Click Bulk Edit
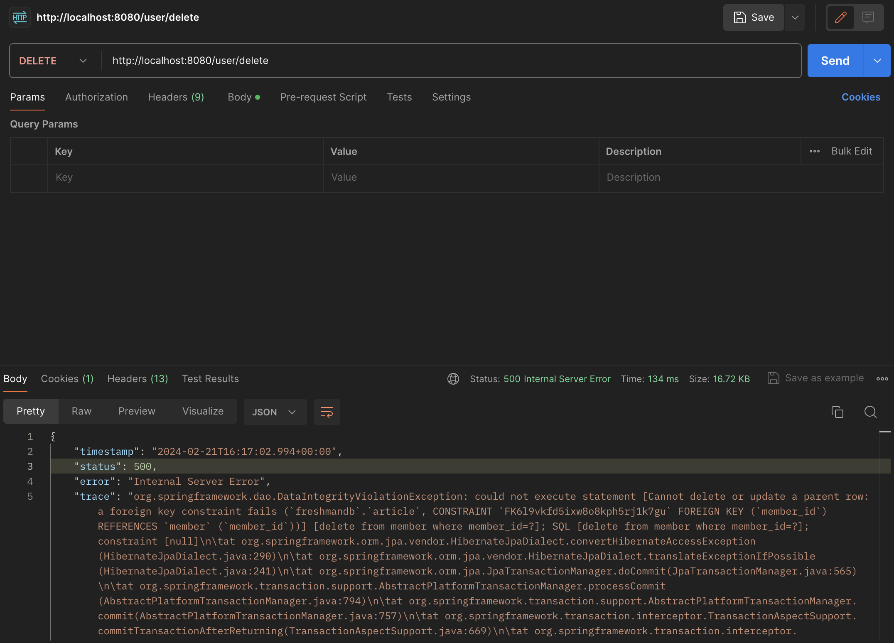 click(852, 151)
